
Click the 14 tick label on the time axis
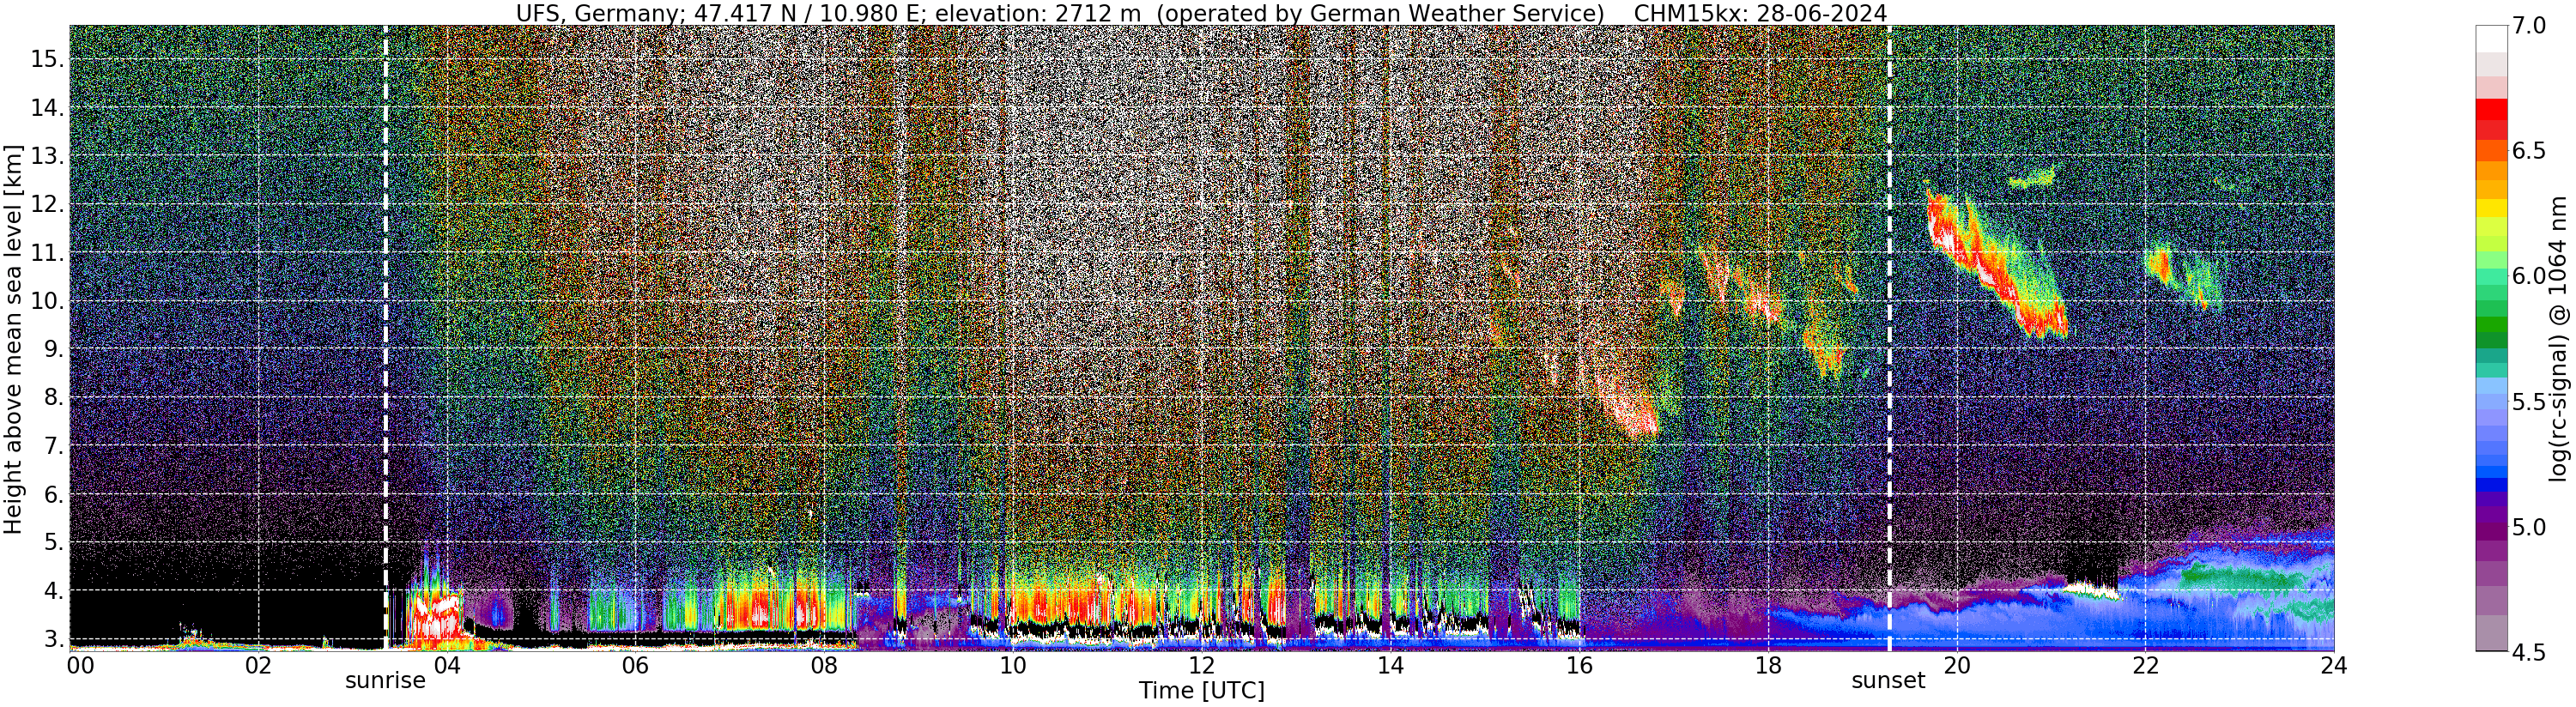(x=1390, y=664)
